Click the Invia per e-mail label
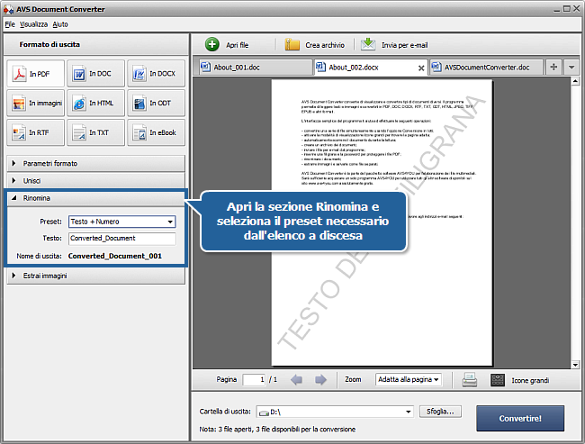The height and width of the screenshot is (444, 585). [x=404, y=45]
